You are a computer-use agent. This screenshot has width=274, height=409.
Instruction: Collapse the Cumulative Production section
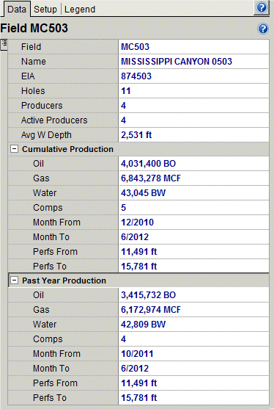(15, 149)
